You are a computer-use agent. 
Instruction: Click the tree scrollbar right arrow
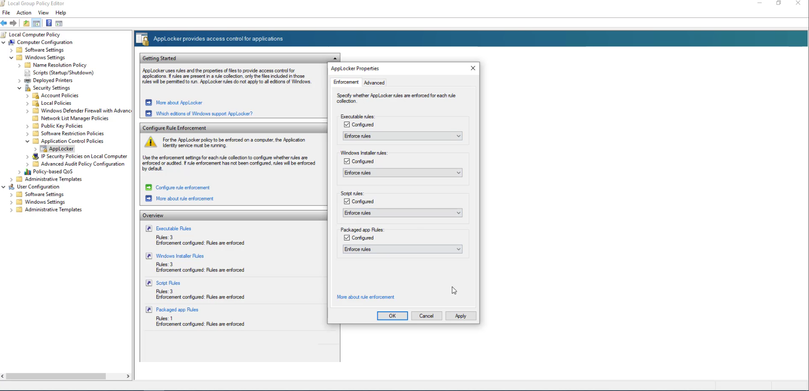click(128, 376)
